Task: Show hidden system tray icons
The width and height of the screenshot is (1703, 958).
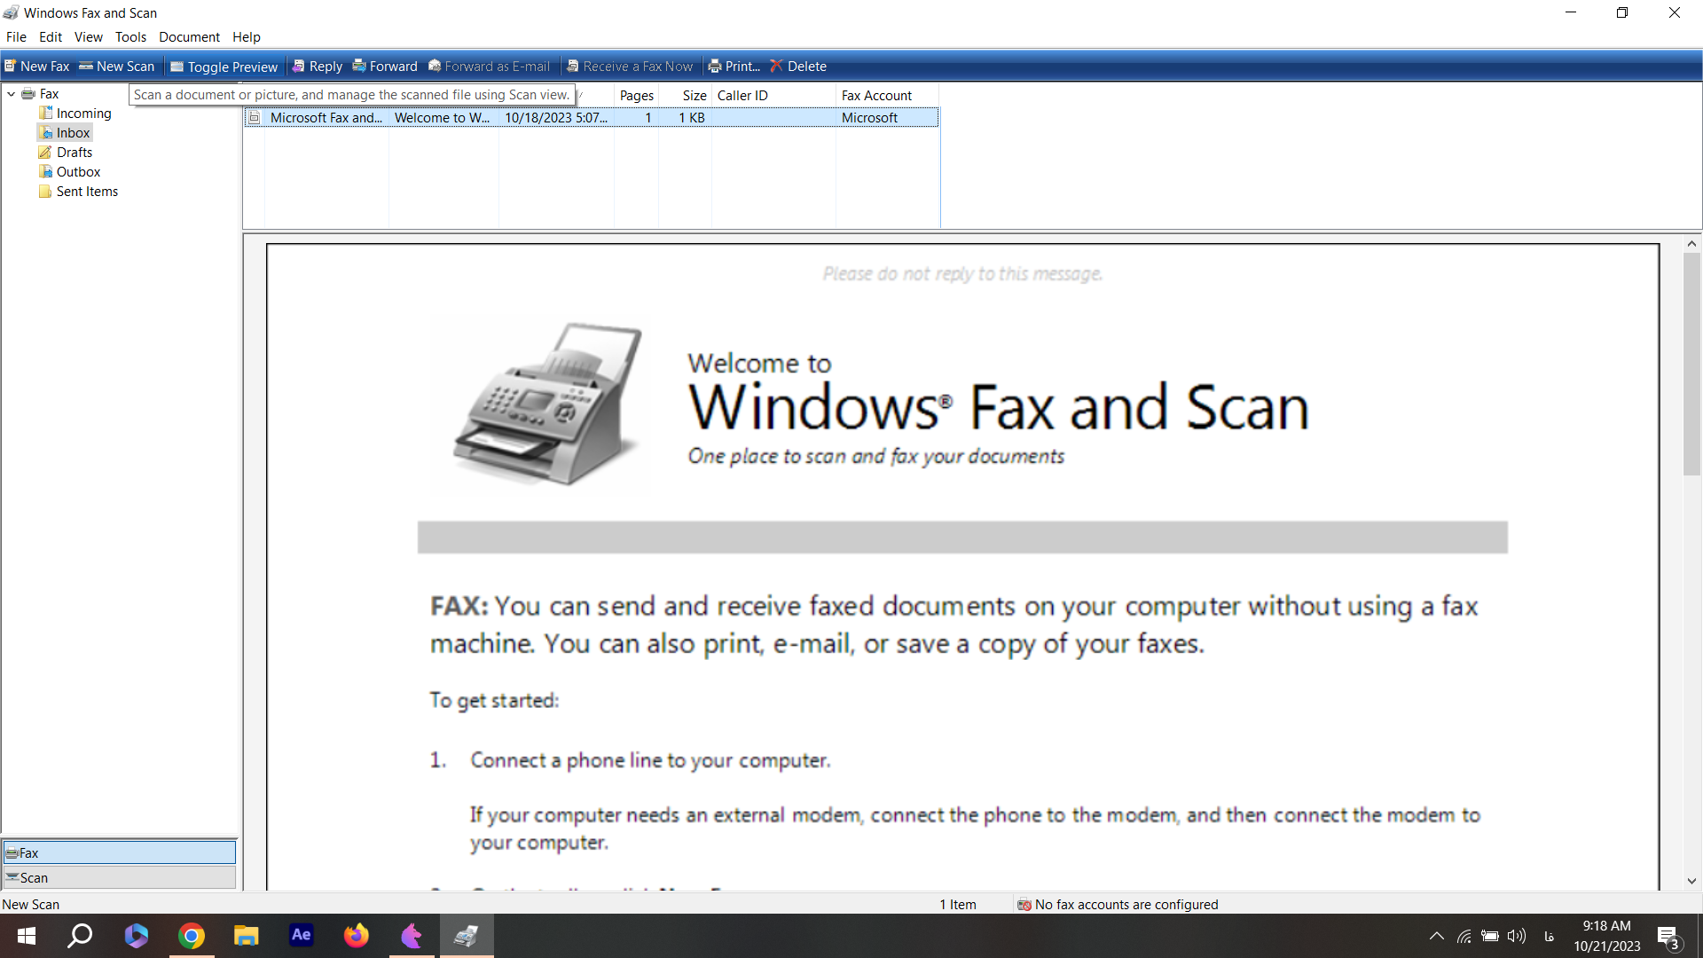Action: pos(1437,936)
